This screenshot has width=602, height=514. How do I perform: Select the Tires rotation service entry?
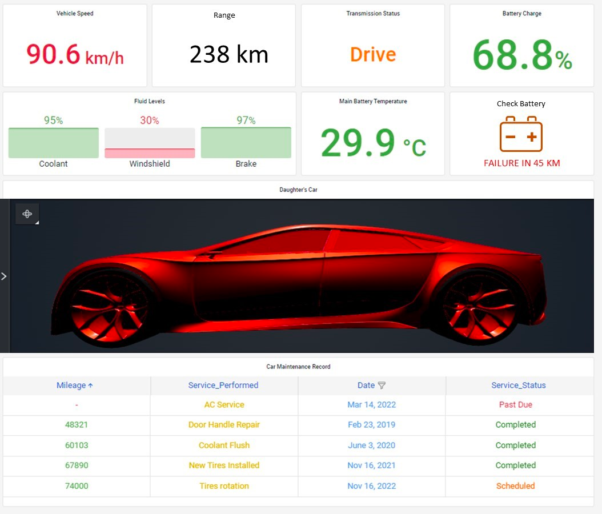(x=224, y=485)
